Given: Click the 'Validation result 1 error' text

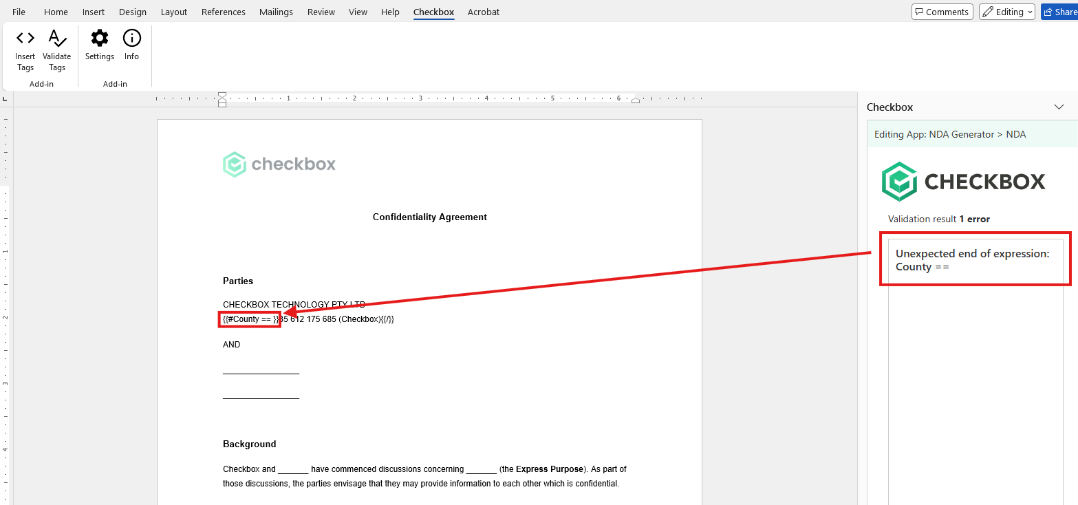Looking at the screenshot, I should [x=939, y=219].
